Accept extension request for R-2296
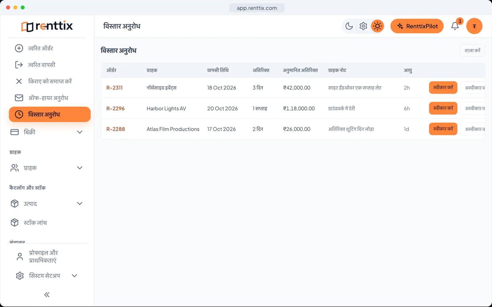This screenshot has height=307, width=492. tap(443, 108)
